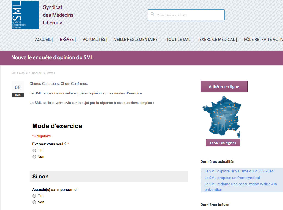283x210 pixels.
Task: Open Exercice Médical menu
Action: (217, 40)
